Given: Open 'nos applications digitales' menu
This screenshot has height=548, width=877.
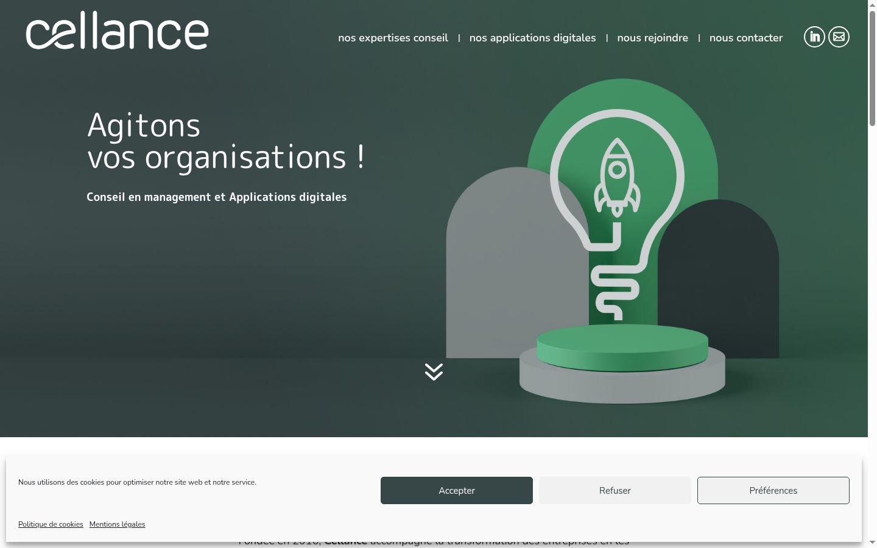Looking at the screenshot, I should tap(532, 38).
